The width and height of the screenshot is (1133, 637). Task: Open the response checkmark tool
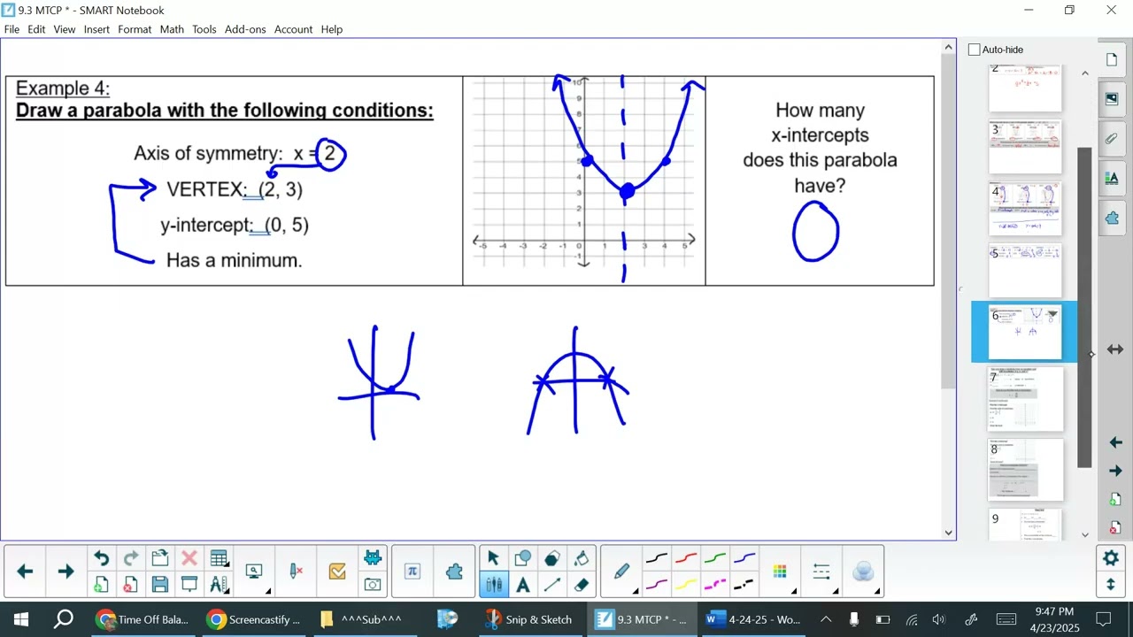coord(337,572)
